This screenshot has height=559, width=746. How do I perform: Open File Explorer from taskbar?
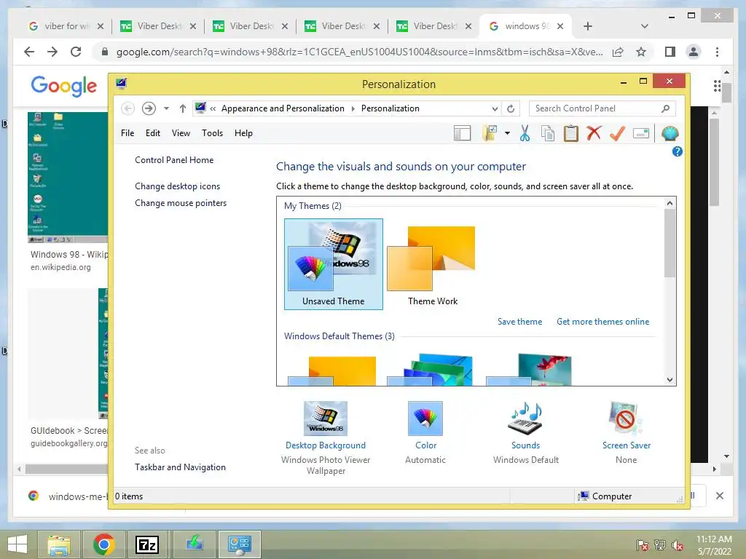(x=60, y=544)
